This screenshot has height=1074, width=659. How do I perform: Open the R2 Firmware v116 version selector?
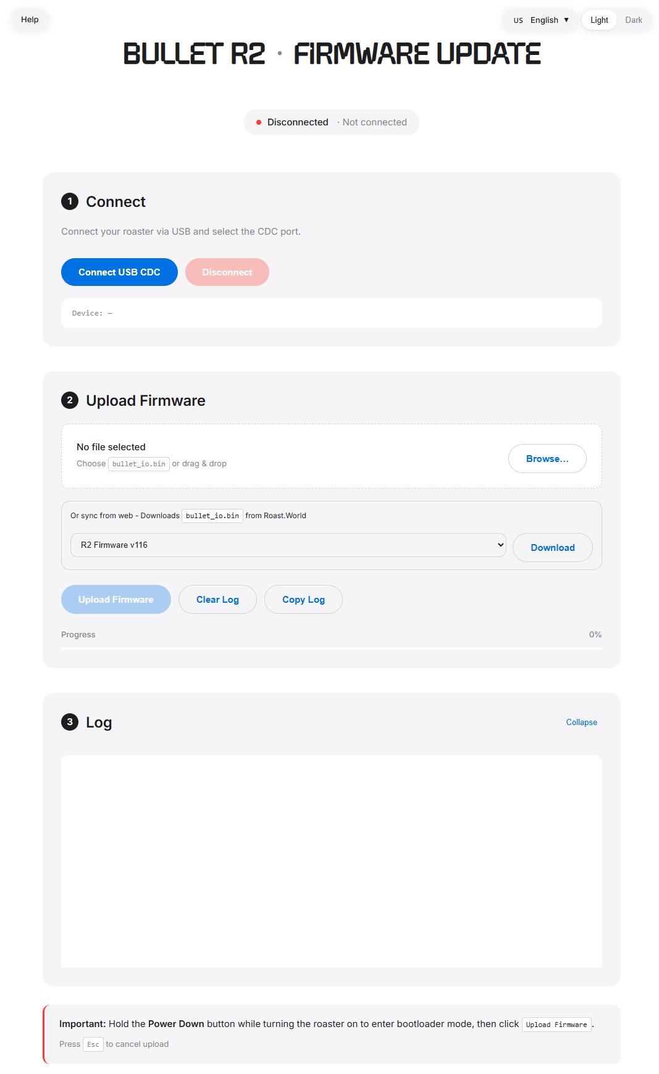(288, 545)
